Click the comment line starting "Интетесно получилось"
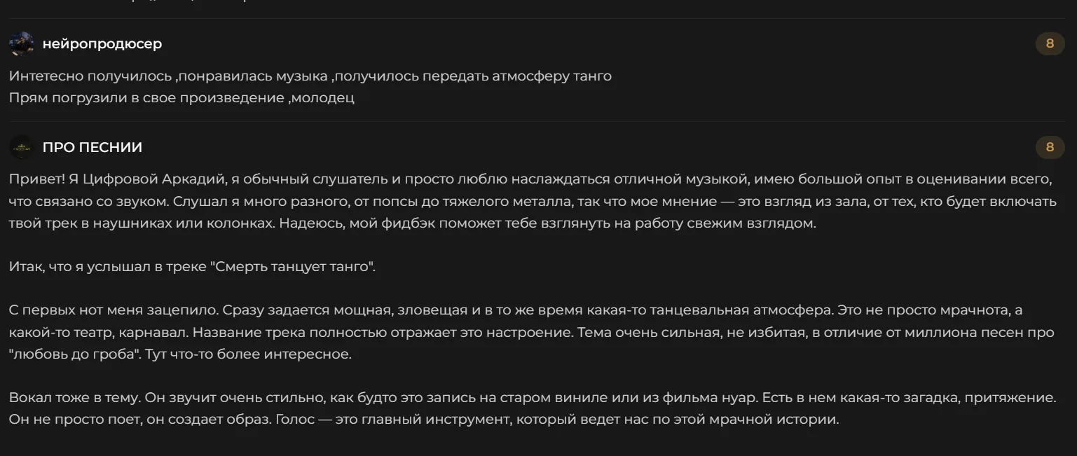The width and height of the screenshot is (1077, 456). click(x=310, y=76)
